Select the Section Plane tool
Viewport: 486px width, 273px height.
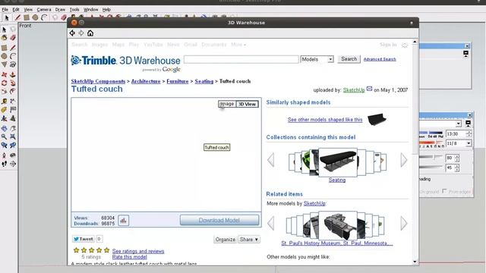[13, 164]
